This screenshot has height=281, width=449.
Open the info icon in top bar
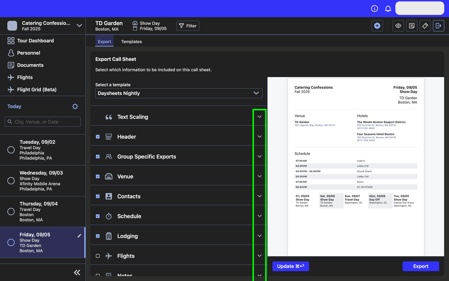374,9
